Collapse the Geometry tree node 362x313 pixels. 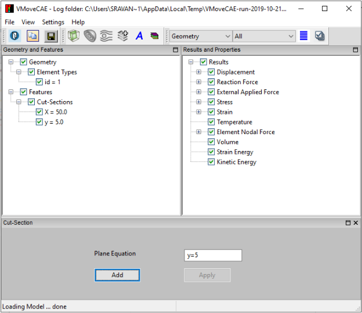point(10,62)
